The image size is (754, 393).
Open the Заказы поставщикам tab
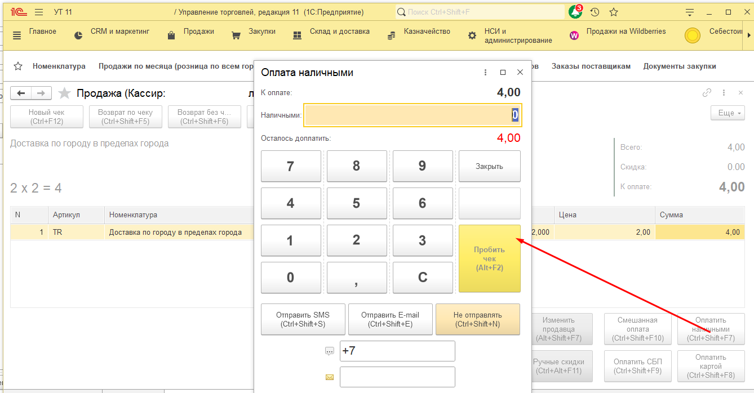(x=591, y=66)
